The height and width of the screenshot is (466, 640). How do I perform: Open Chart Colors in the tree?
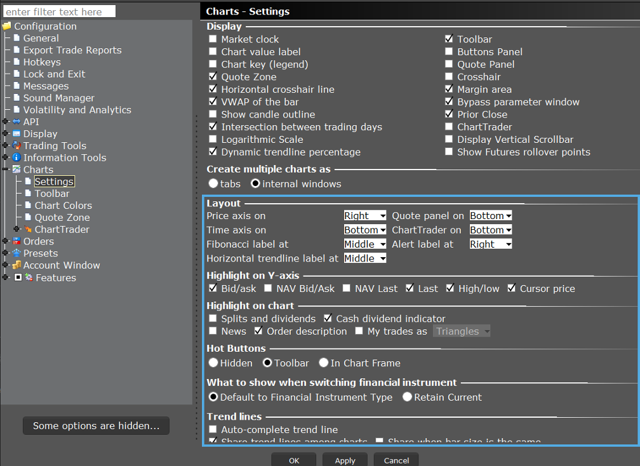pyautogui.click(x=63, y=206)
